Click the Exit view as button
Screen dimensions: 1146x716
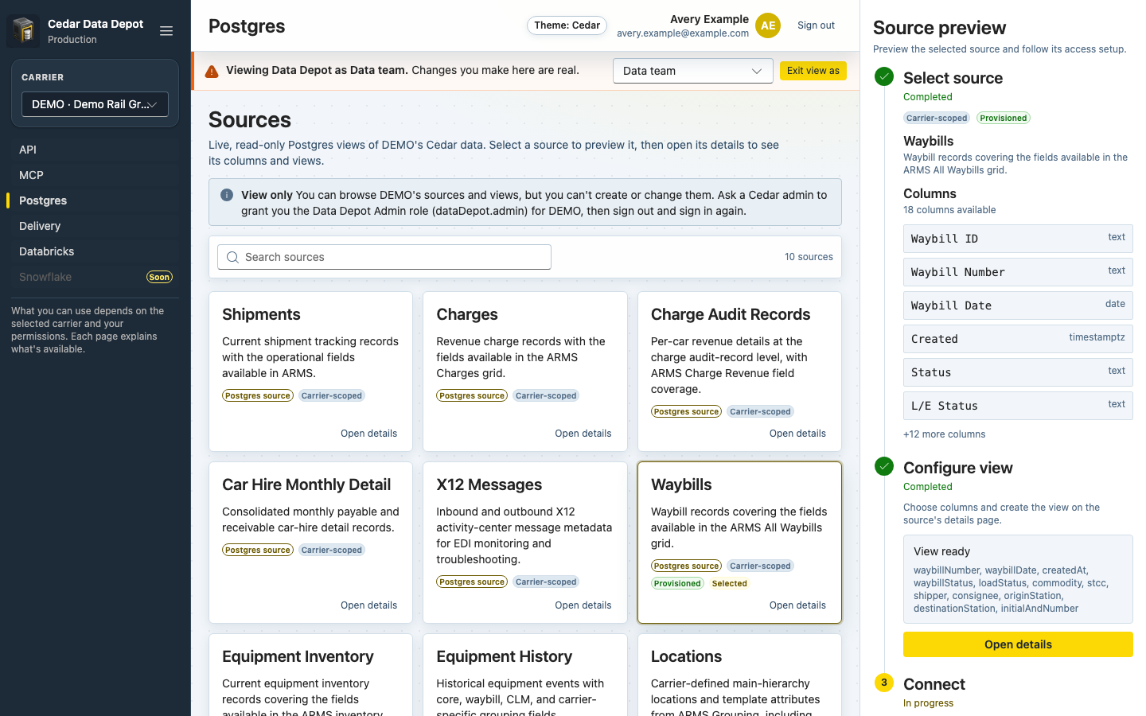click(x=813, y=71)
